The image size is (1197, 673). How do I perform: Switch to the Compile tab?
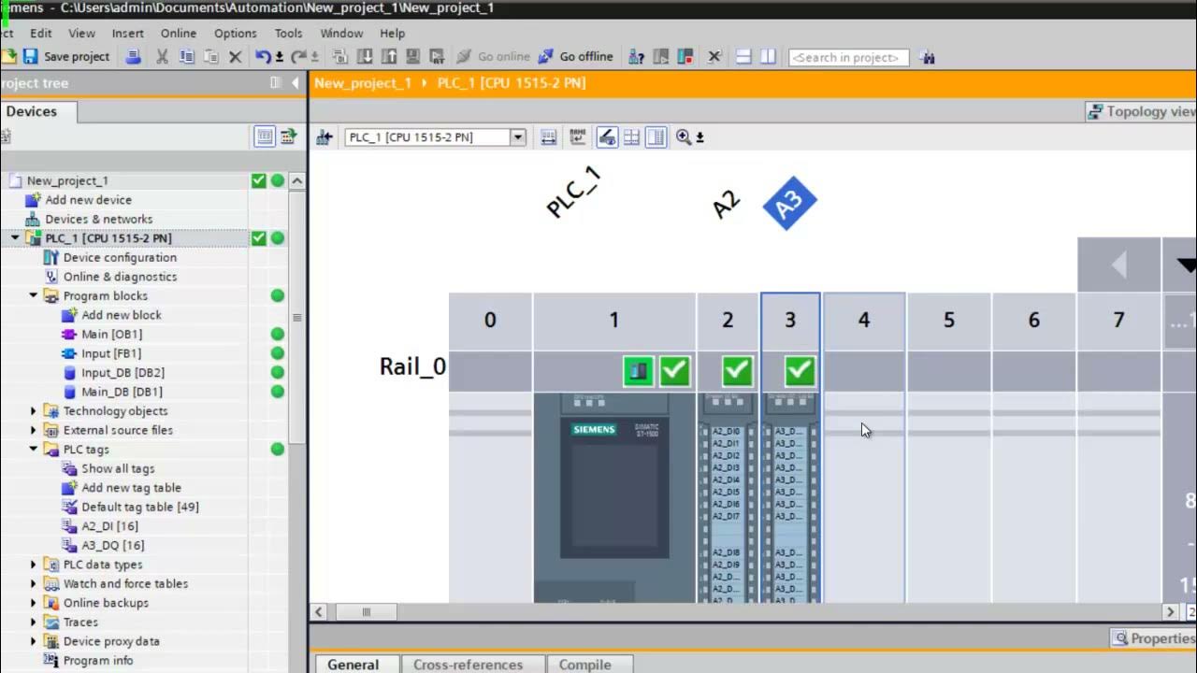pos(585,665)
